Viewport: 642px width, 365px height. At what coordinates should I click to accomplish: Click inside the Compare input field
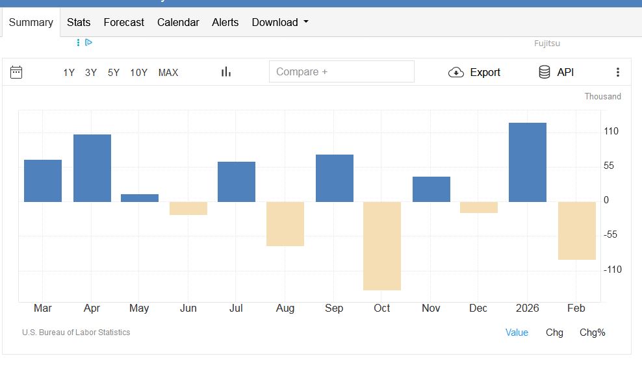tap(341, 71)
